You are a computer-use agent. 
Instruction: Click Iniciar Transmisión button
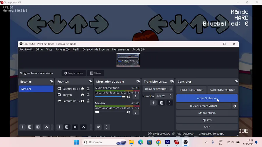[x=191, y=90]
